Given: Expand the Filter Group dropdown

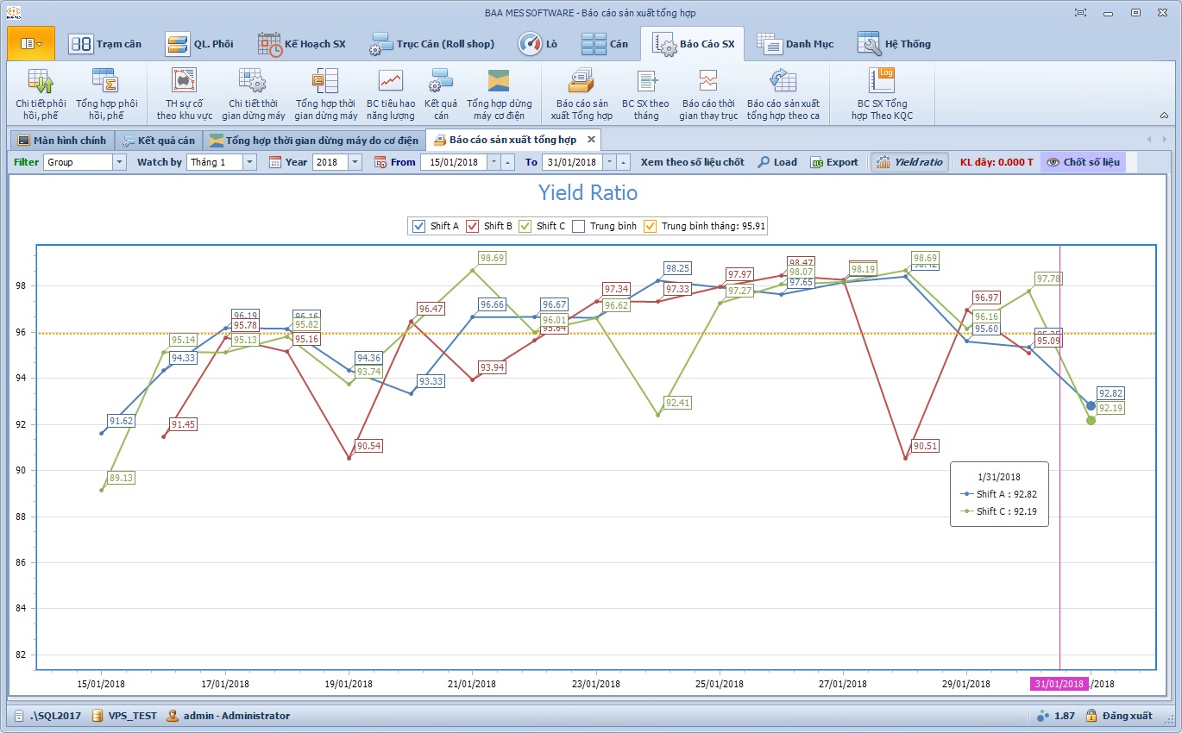Looking at the screenshot, I should coord(119,162).
